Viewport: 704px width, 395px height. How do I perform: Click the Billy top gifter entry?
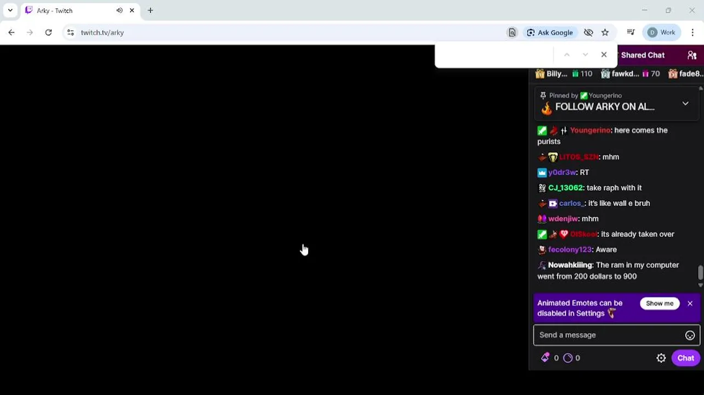[564, 74]
